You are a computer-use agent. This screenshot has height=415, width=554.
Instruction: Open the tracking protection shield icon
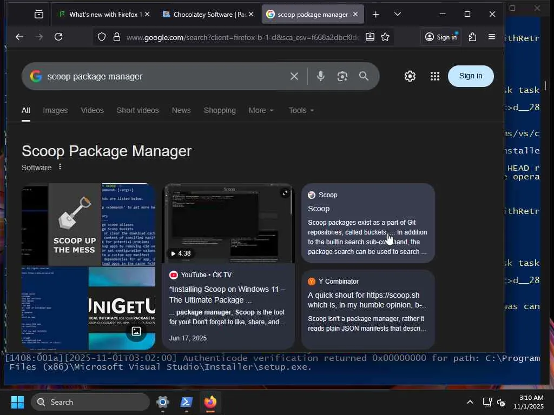tap(102, 37)
